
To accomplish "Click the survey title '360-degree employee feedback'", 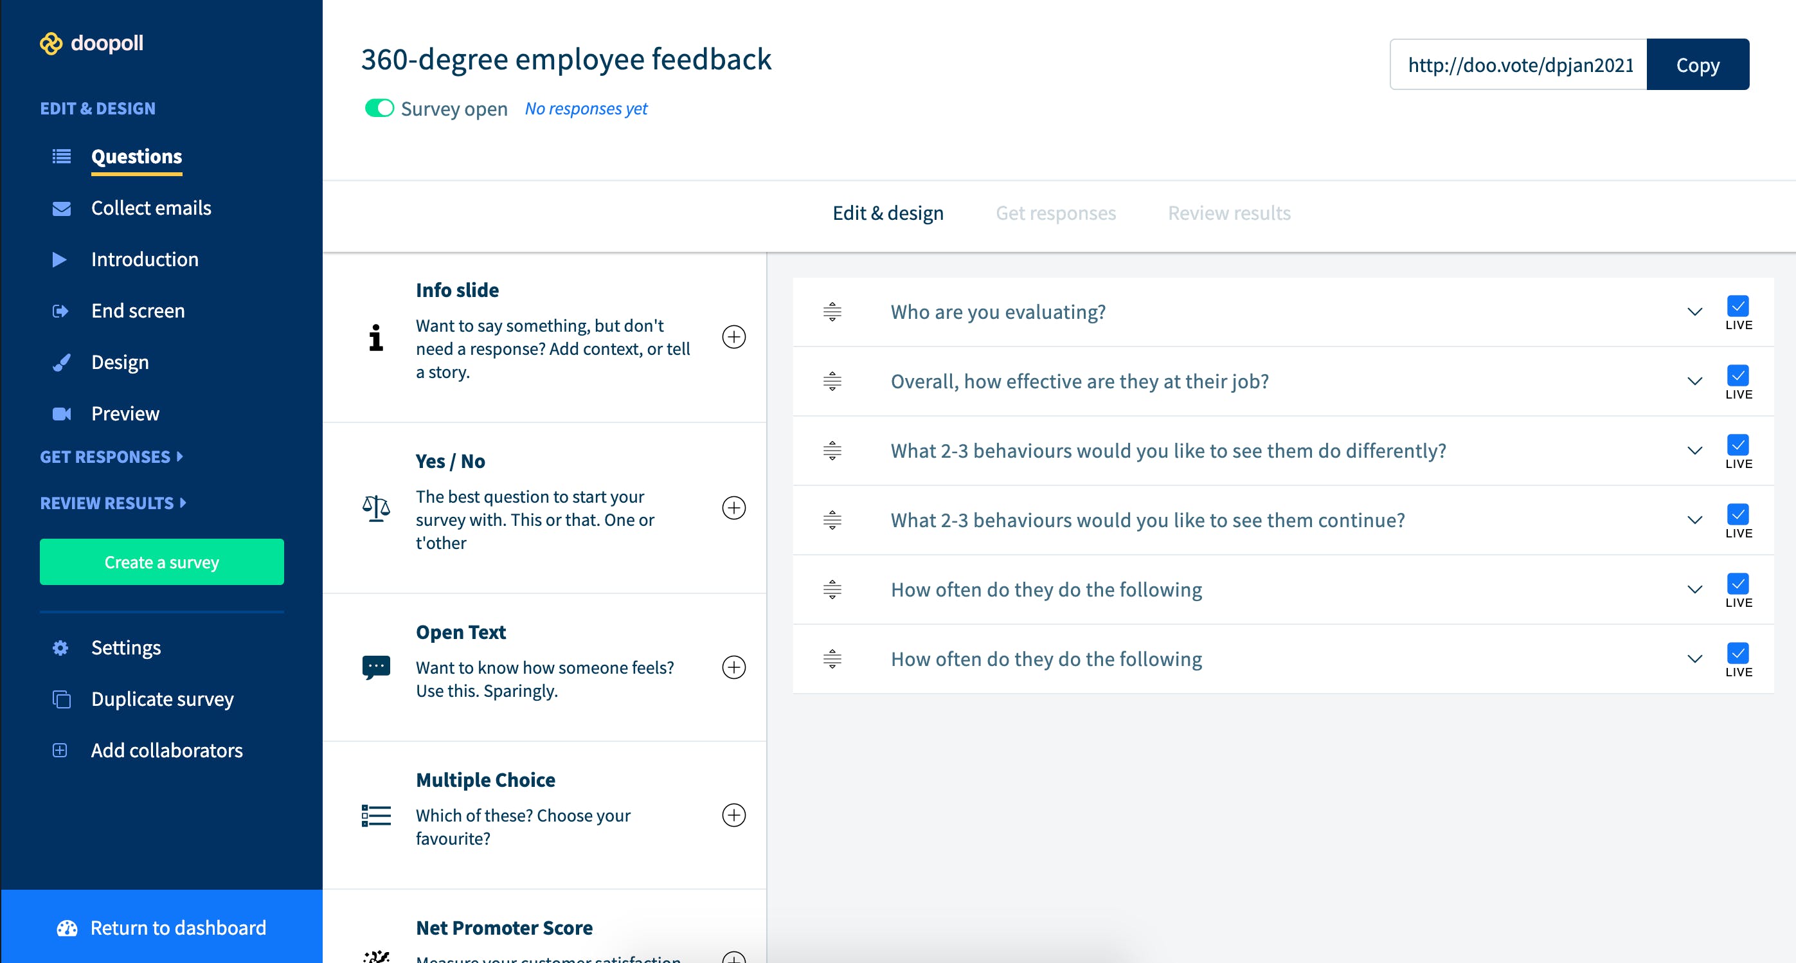I will point(566,59).
